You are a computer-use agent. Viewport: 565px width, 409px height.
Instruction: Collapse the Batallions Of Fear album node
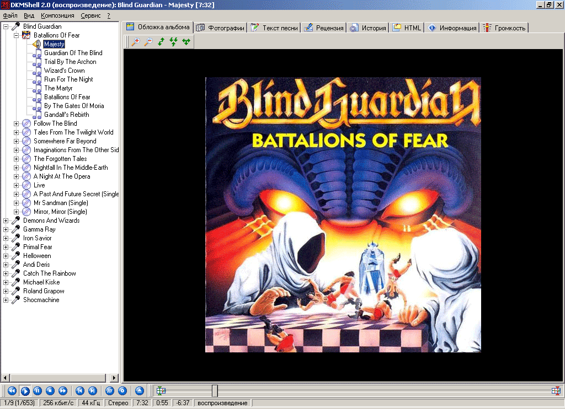pos(16,35)
